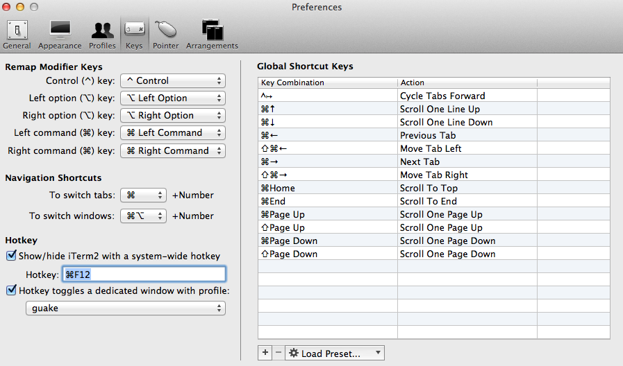Minimize the Preferences window

pyautogui.click(x=20, y=7)
